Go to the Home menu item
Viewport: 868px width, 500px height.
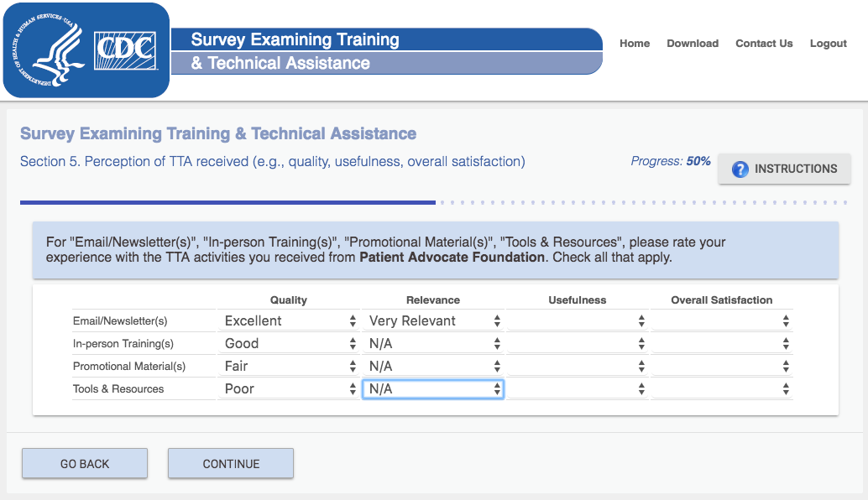tap(635, 44)
